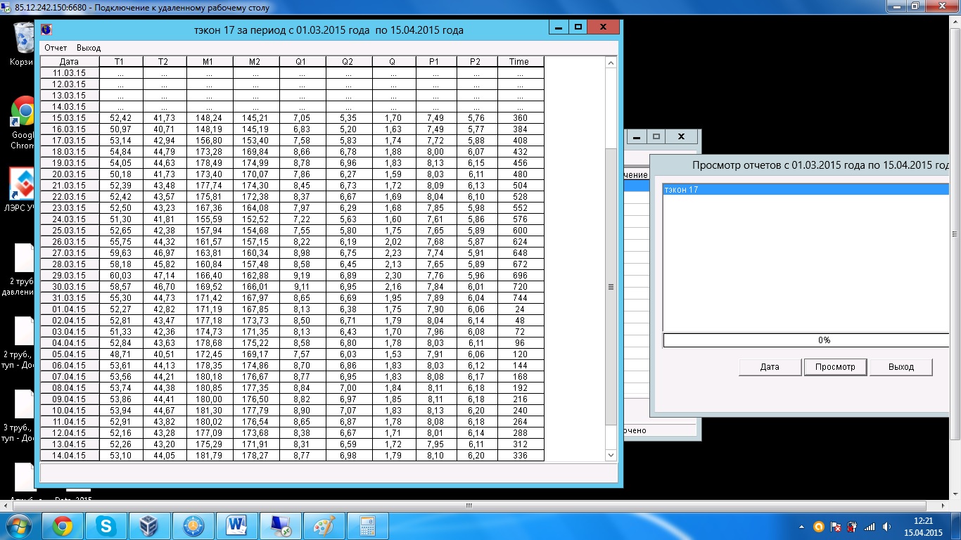Click the P2 column header
Viewport: 961px width, 540px height.
coord(476,62)
